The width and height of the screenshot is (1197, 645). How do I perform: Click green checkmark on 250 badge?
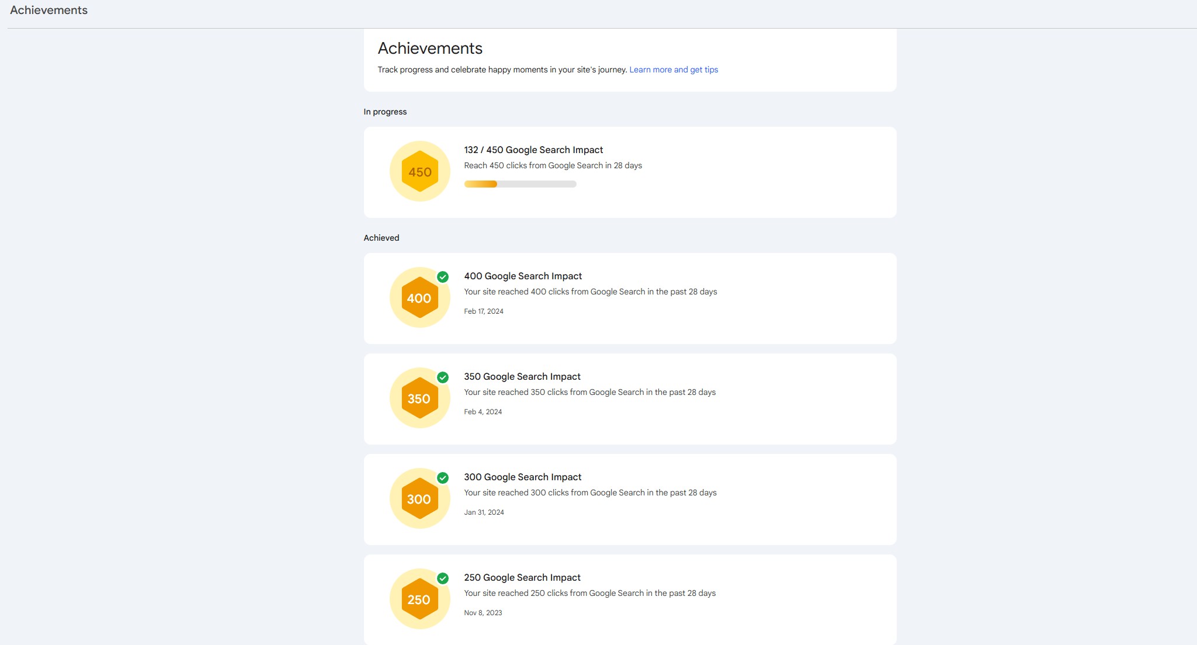click(x=443, y=578)
